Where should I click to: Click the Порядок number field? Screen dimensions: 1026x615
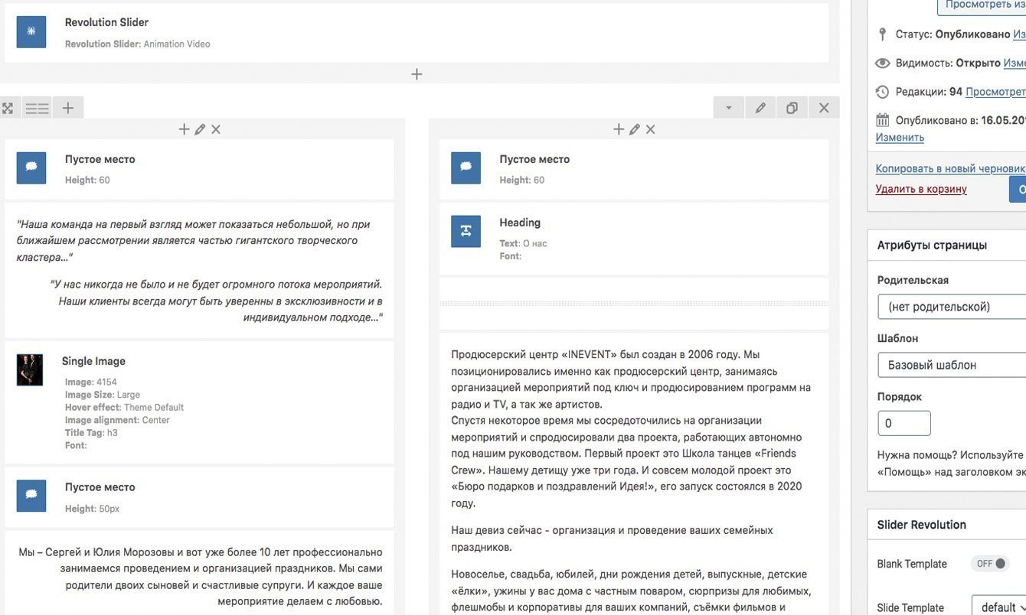coord(904,423)
